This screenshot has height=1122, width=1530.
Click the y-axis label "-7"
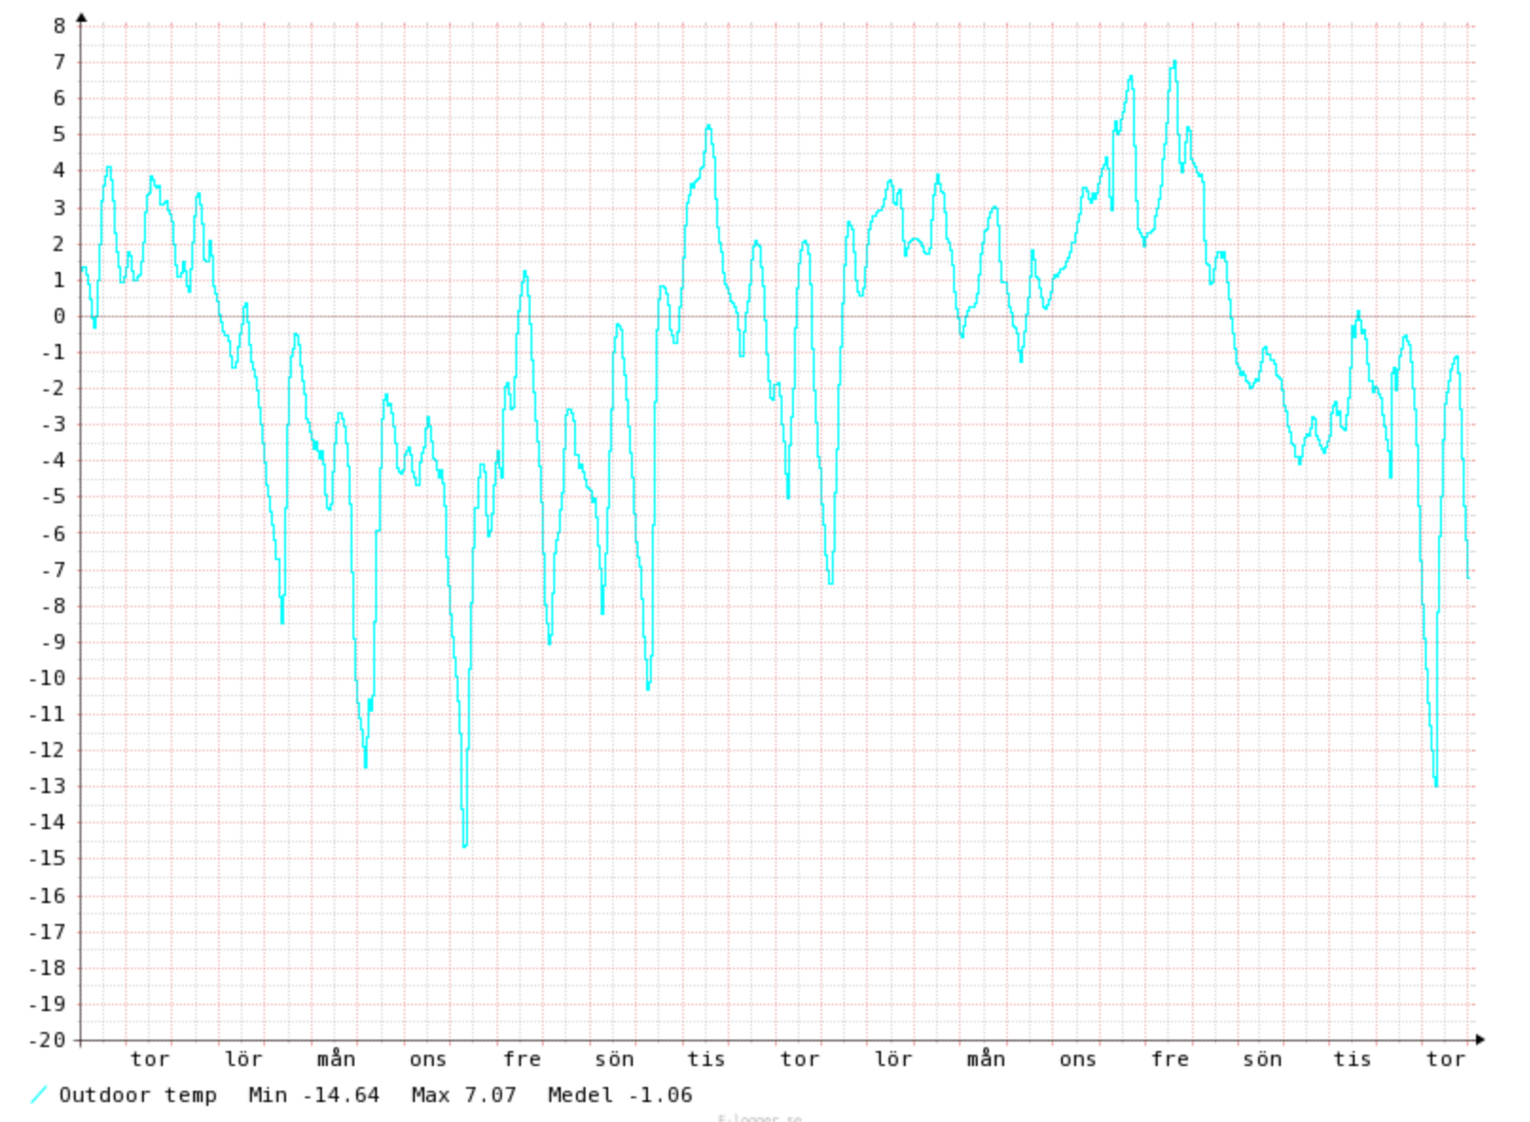pos(53,570)
